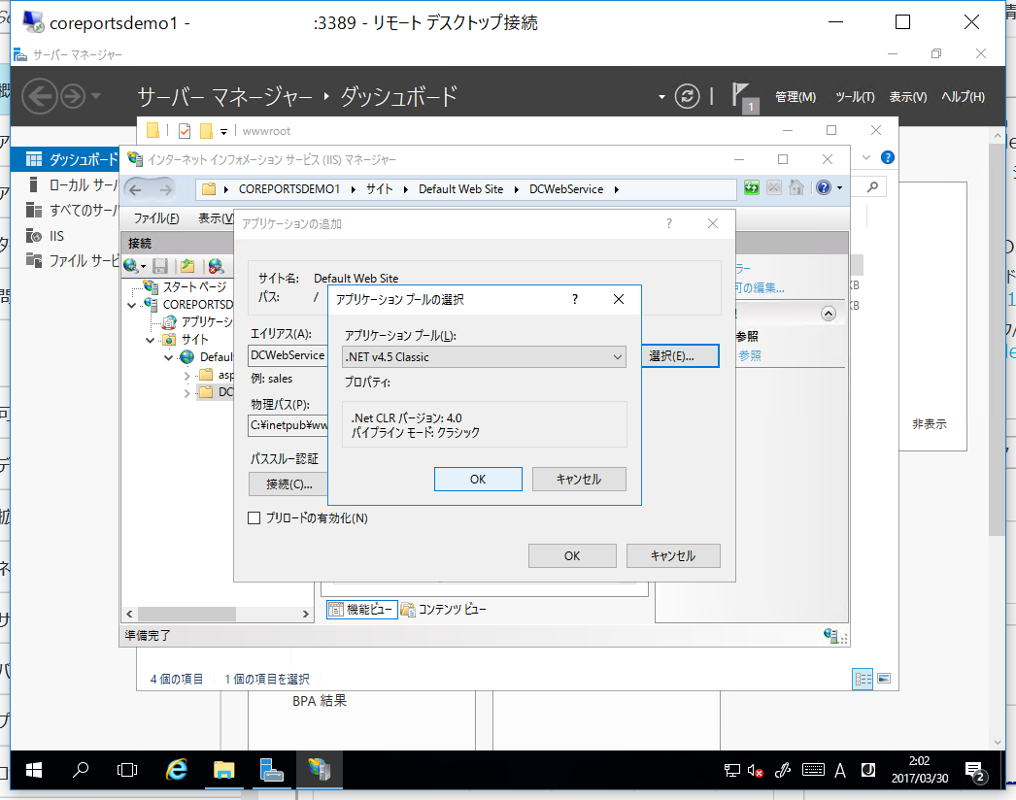Click OK in the アプリケーションの追加 dialog

572,555
